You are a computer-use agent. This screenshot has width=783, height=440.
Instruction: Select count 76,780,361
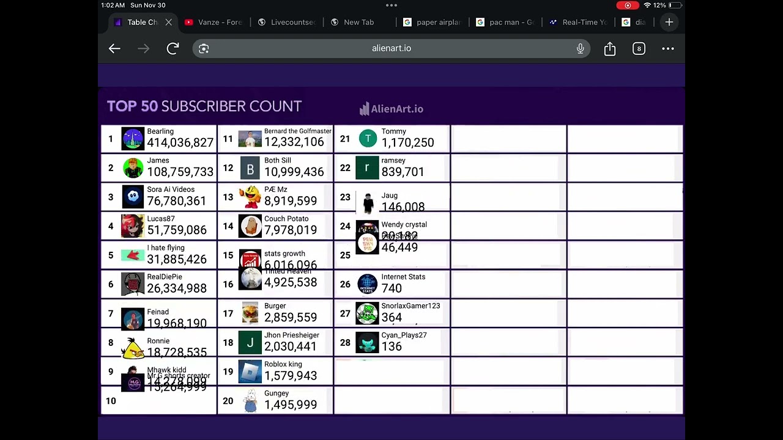(176, 201)
